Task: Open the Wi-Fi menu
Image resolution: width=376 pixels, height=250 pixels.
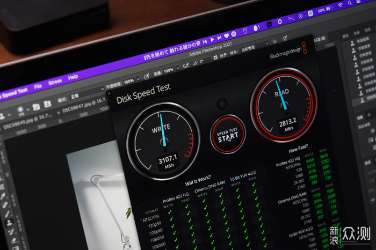Action: [x=340, y=5]
